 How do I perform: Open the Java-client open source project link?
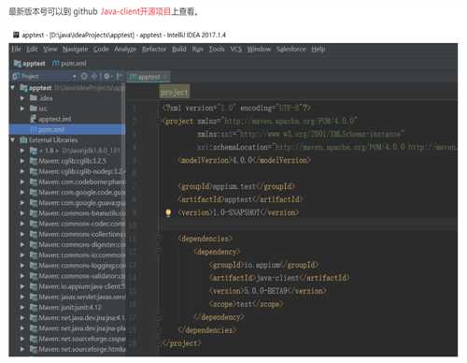point(135,11)
